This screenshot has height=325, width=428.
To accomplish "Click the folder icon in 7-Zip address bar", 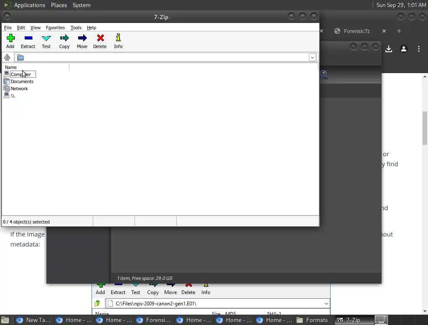I will [x=20, y=58].
